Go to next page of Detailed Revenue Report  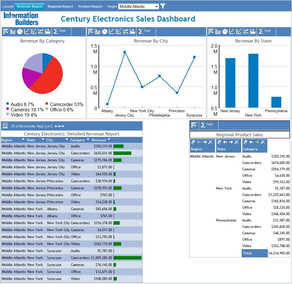[56, 126]
